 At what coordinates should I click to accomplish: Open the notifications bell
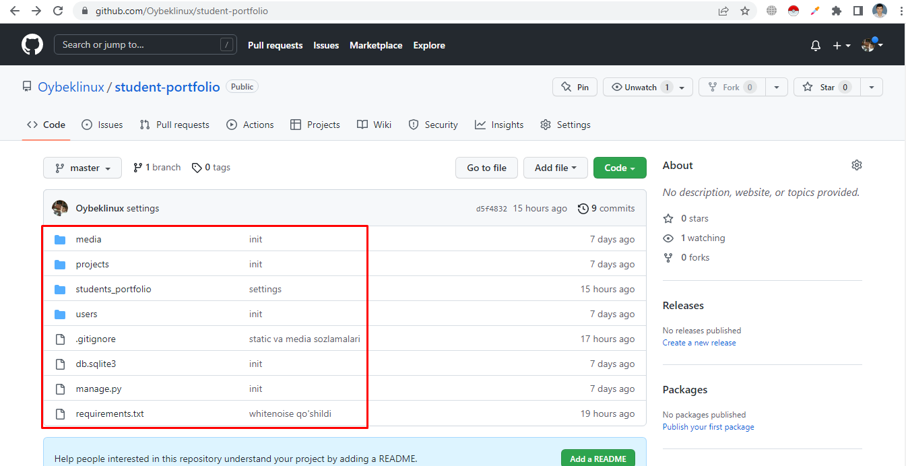pyautogui.click(x=816, y=46)
